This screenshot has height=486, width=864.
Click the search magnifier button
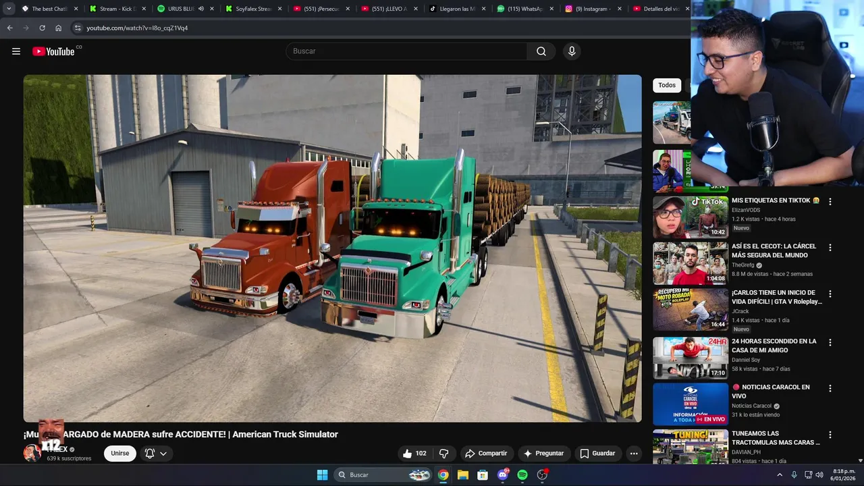[x=541, y=51]
